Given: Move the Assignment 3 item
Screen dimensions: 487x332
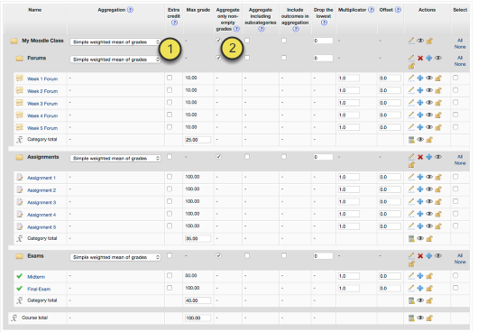Looking at the screenshot, I should 420,201.
